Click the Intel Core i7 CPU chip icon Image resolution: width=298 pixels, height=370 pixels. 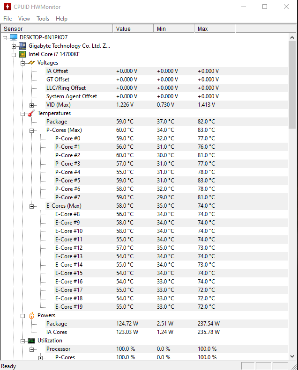tap(22, 54)
